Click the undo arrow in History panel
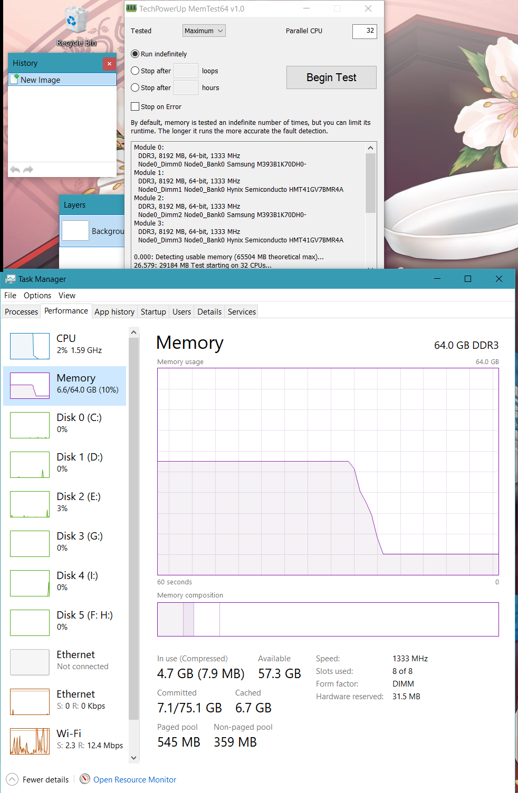 15,169
